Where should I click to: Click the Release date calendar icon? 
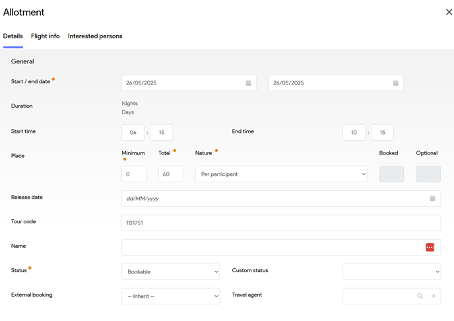click(x=432, y=198)
